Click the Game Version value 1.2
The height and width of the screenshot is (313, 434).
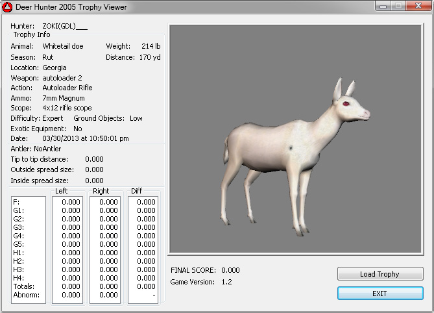coord(226,282)
